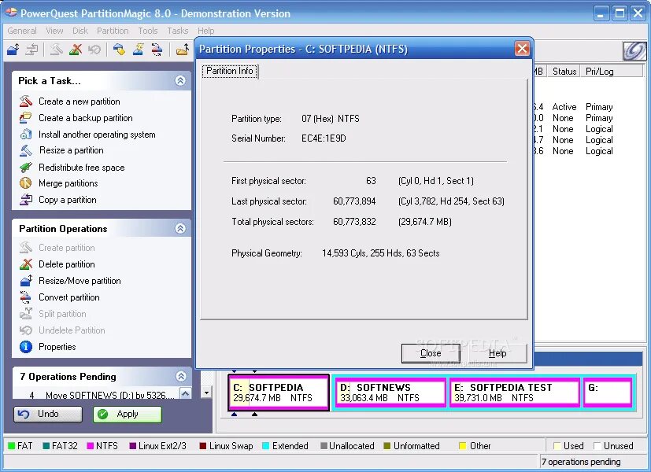Click the Status column header

tap(564, 72)
